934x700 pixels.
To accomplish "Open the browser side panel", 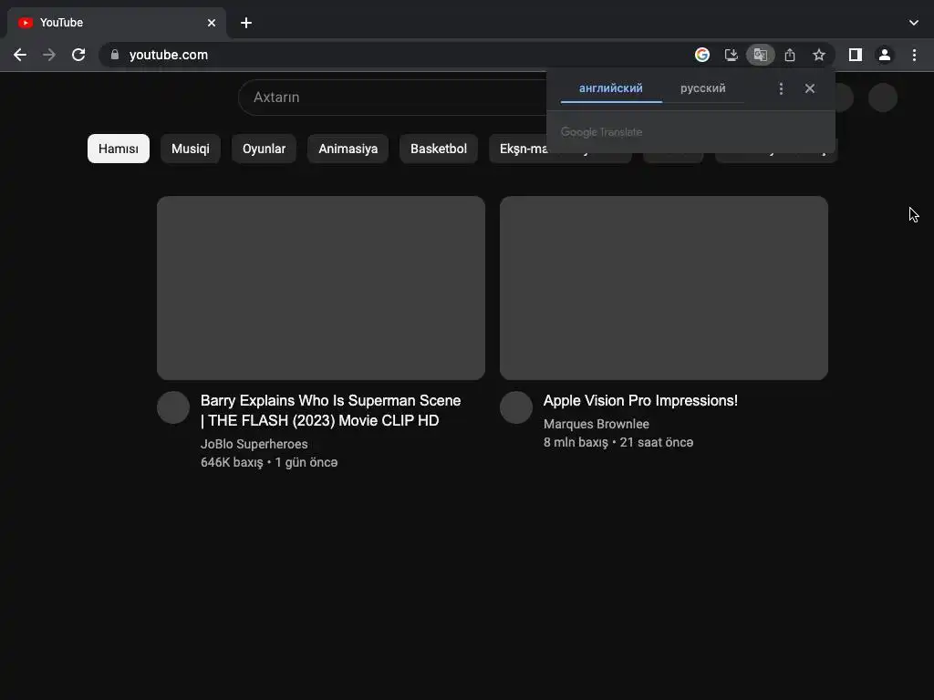I will point(856,55).
